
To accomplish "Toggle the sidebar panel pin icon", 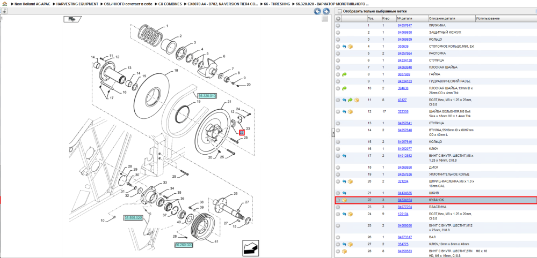I will 4,11.
